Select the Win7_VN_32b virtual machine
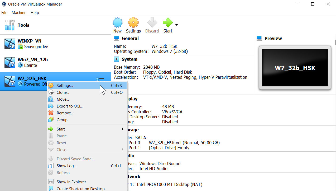Screen dimensions: 336x191 (x=55, y=62)
